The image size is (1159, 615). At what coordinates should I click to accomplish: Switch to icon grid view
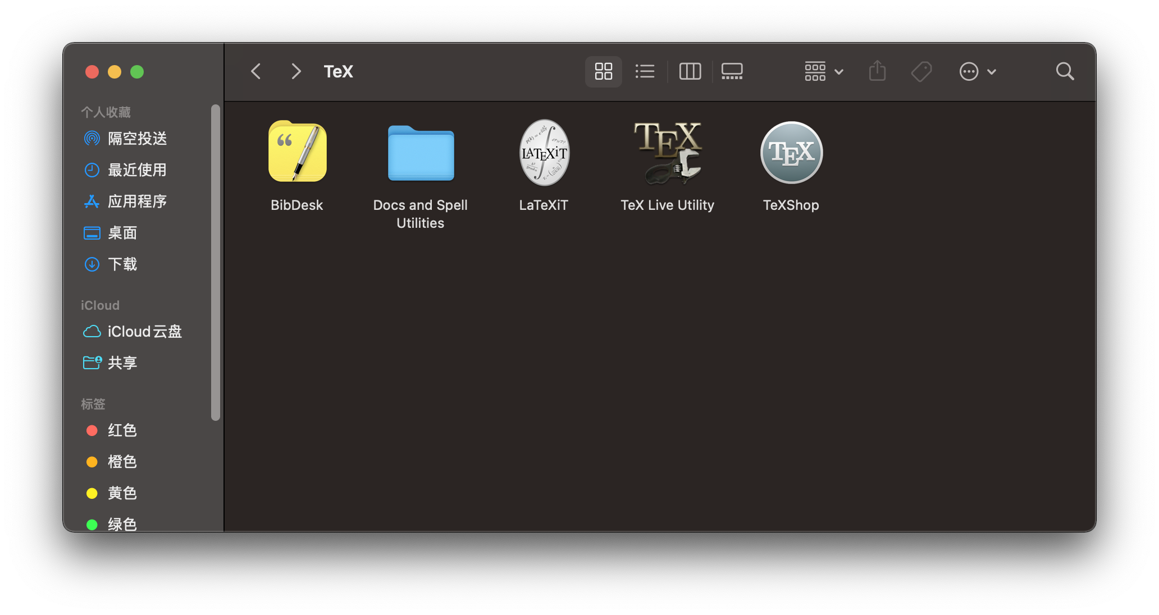[x=604, y=71]
